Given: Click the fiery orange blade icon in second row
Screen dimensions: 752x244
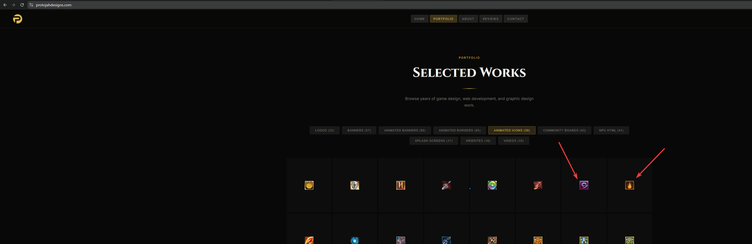Looking at the screenshot, I should [x=309, y=240].
